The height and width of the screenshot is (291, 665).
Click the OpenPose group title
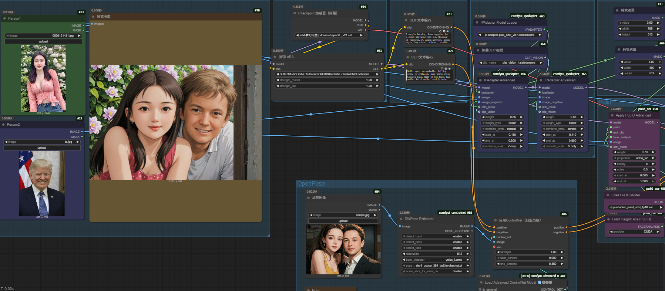(311, 183)
